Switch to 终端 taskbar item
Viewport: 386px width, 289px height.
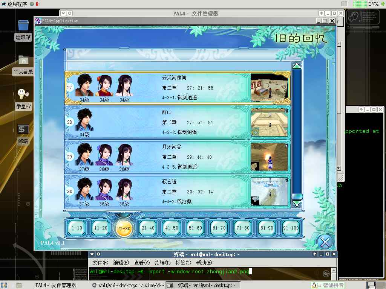coord(202,285)
